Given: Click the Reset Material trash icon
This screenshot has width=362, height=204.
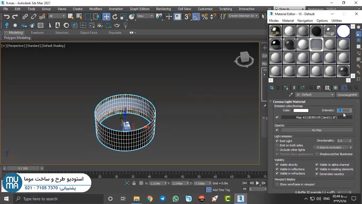Looking at the screenshot, I should pyautogui.click(x=294, y=88).
